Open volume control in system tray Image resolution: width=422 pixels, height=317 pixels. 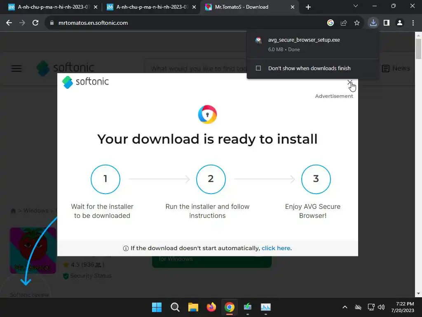381,307
